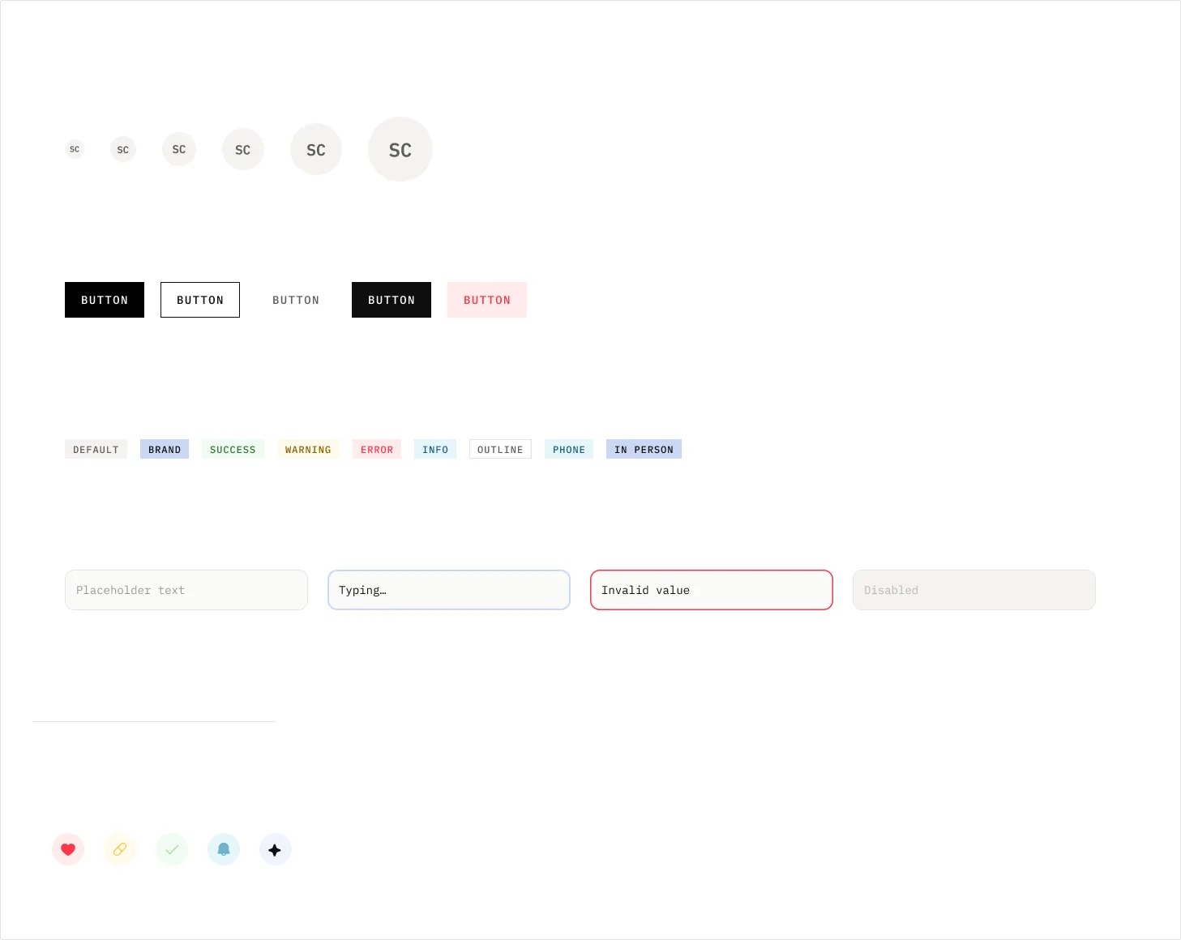Select the smallest SC avatar
Viewport: 1181px width, 940px height.
click(75, 149)
